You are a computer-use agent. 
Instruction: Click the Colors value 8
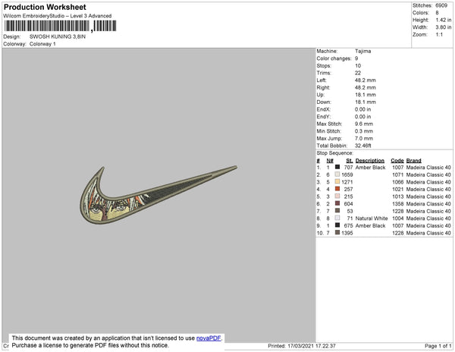tap(437, 13)
